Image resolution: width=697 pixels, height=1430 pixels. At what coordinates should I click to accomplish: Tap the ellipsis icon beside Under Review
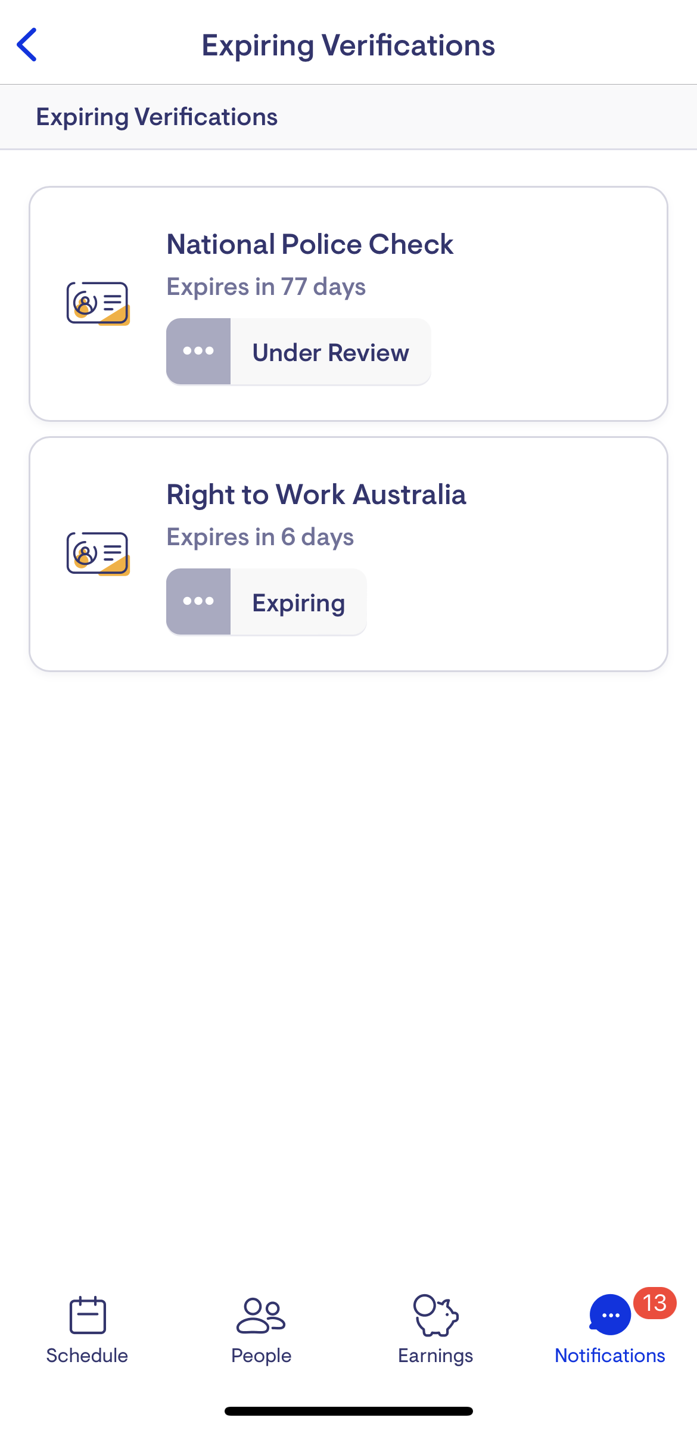coord(198,352)
